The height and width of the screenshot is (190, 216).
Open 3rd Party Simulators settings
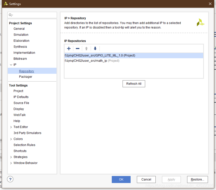[x=27, y=133]
